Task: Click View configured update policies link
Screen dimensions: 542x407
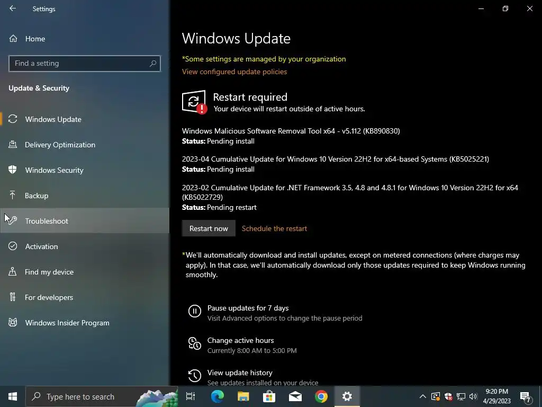Action: tap(234, 72)
